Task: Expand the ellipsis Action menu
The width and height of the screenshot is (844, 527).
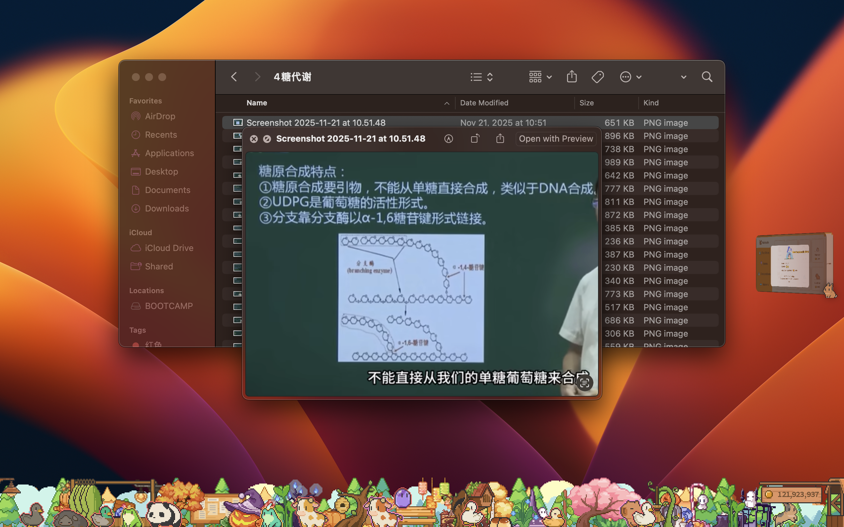Action: (x=631, y=77)
